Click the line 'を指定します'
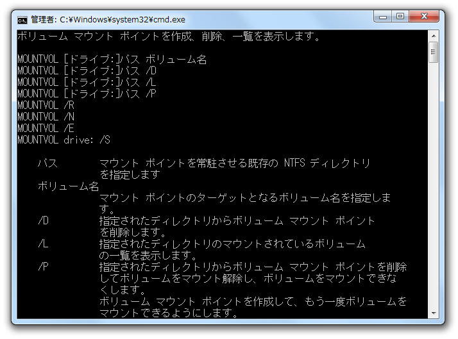The width and height of the screenshot is (458, 339). (130, 174)
